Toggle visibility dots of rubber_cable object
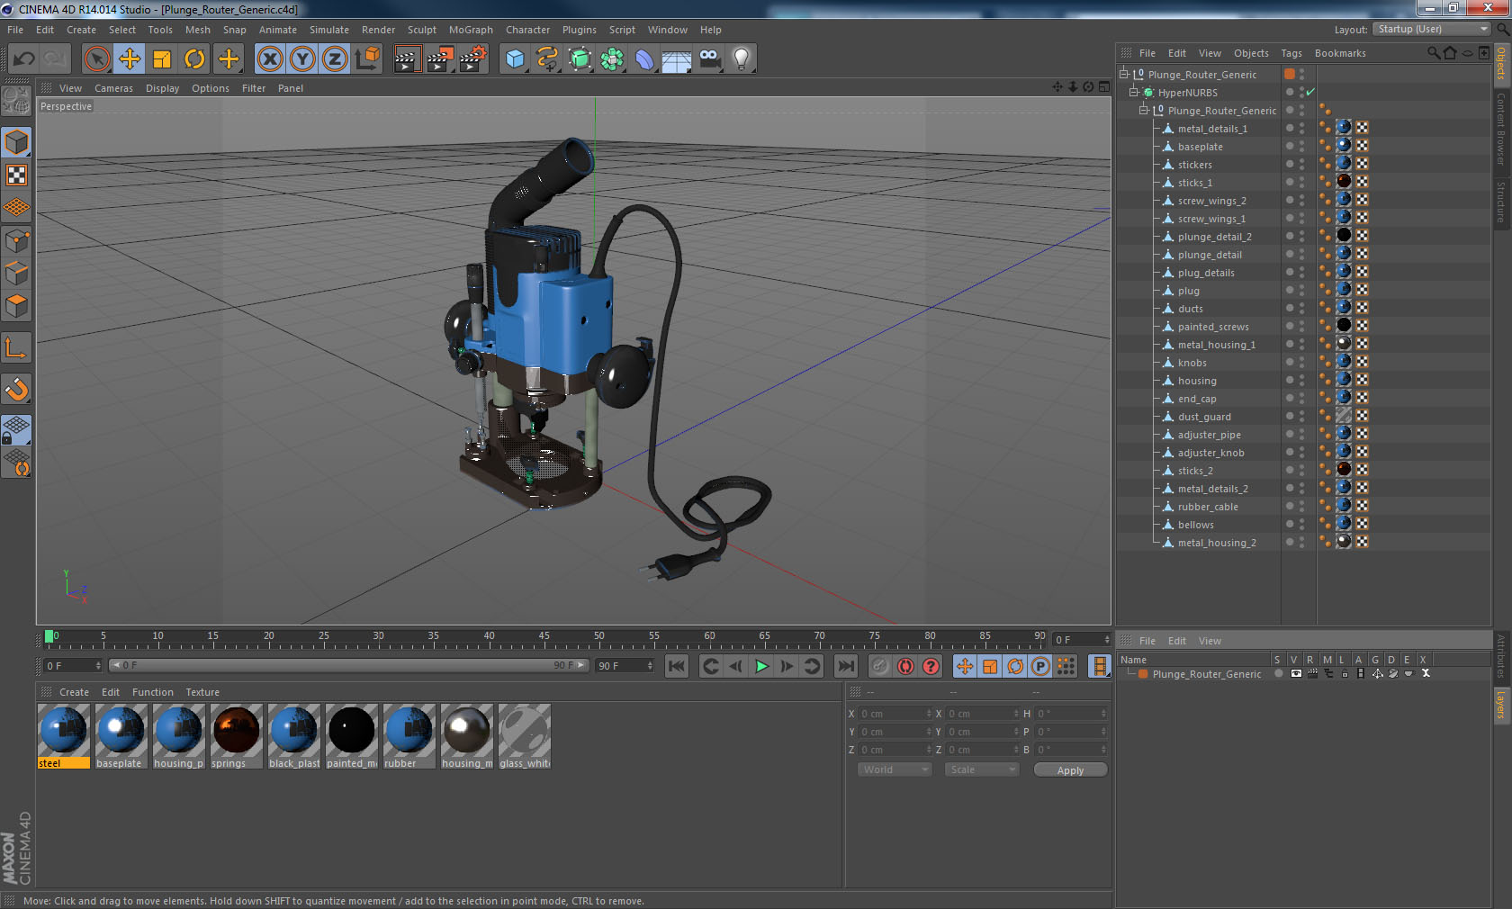The height and width of the screenshot is (909, 1512). click(1301, 506)
